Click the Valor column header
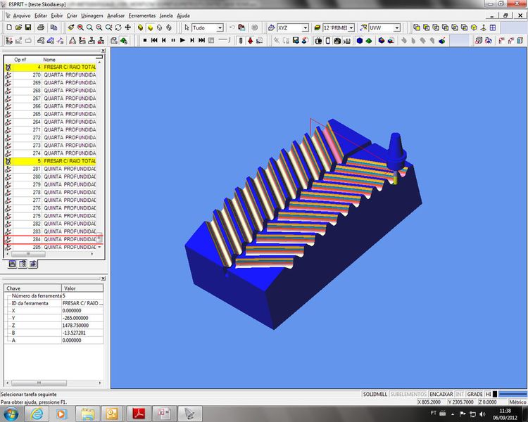This screenshot has height=422, width=528. (82, 288)
